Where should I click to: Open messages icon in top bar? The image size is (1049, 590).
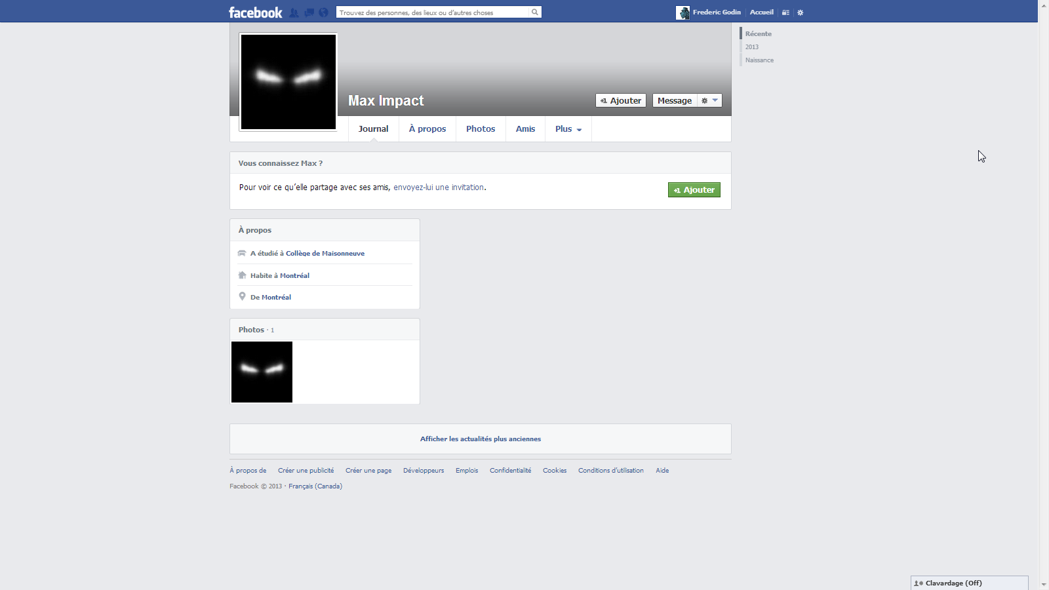(x=309, y=12)
